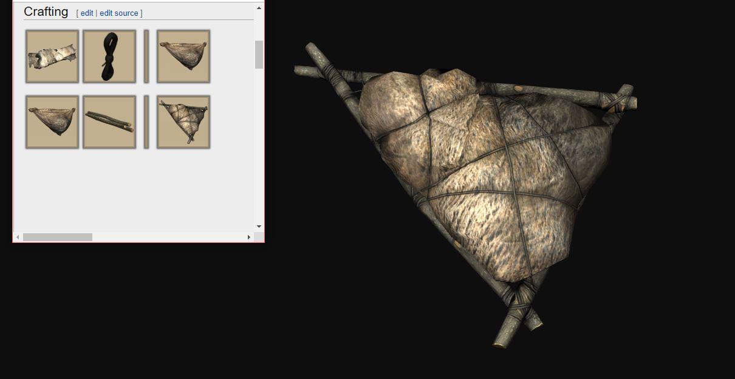Open the edit link next to Crafting
Image resolution: width=735 pixels, height=379 pixels.
coord(87,13)
